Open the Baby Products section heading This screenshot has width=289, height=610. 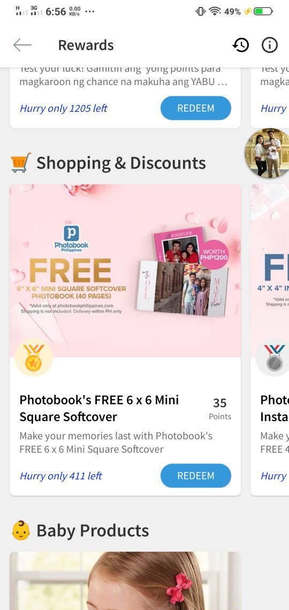pos(93,530)
